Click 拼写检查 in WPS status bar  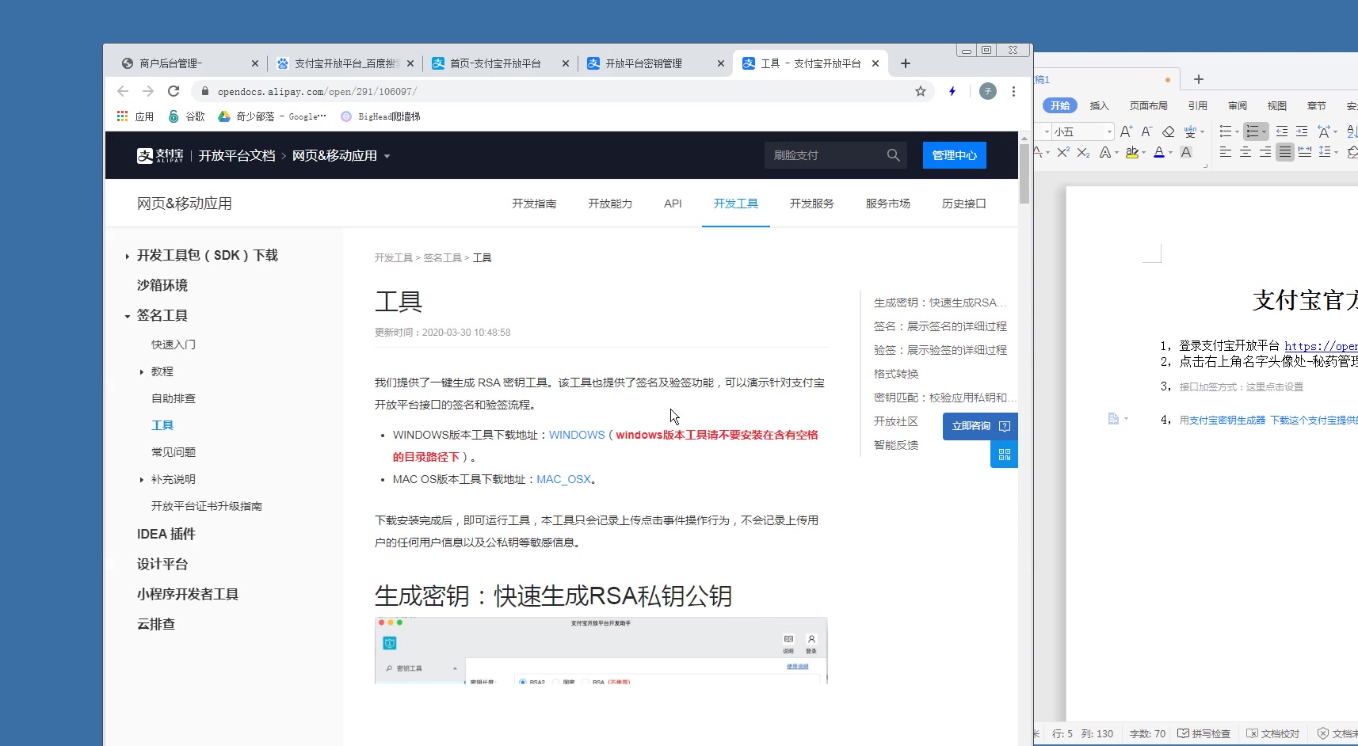[x=1204, y=733]
